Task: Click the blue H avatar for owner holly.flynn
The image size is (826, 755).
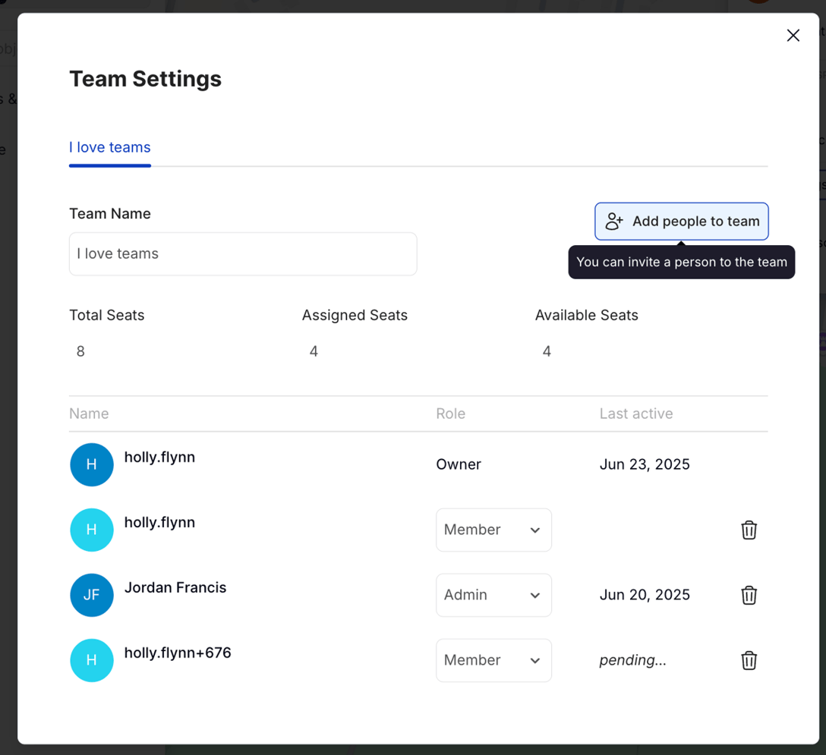Action: tap(91, 464)
